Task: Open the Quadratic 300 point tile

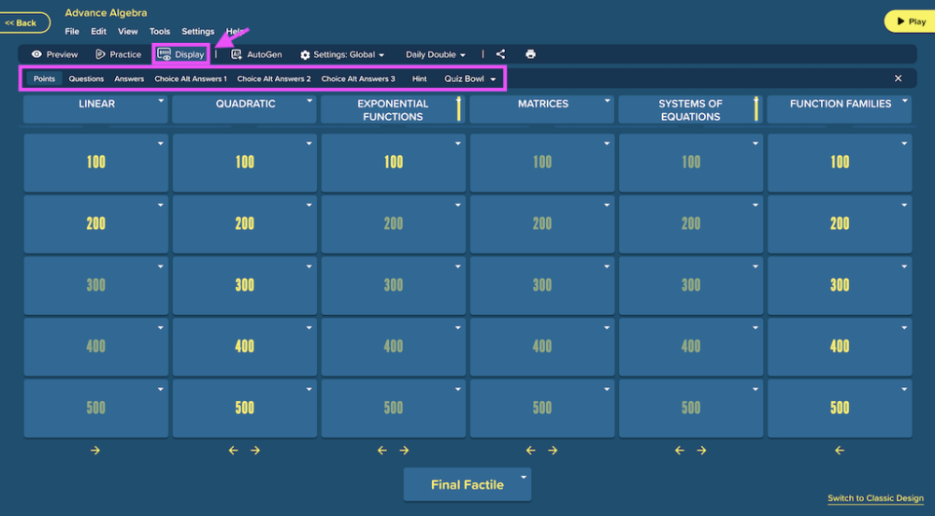Action: coord(244,285)
